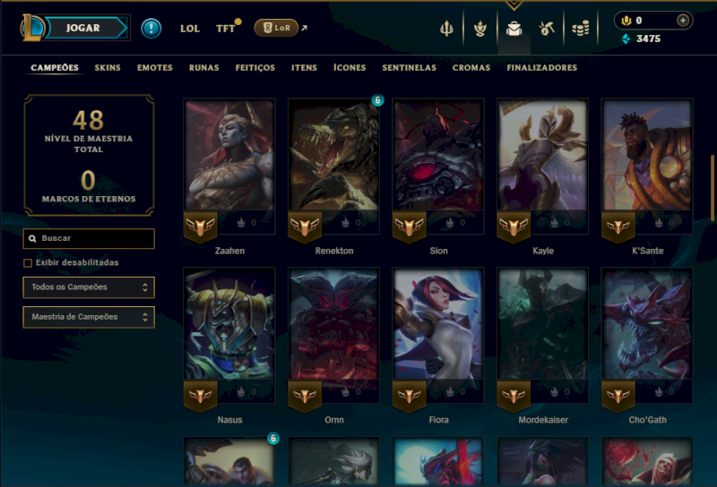Open the clash trident icon
Screen dimensions: 717x487
[446, 29]
